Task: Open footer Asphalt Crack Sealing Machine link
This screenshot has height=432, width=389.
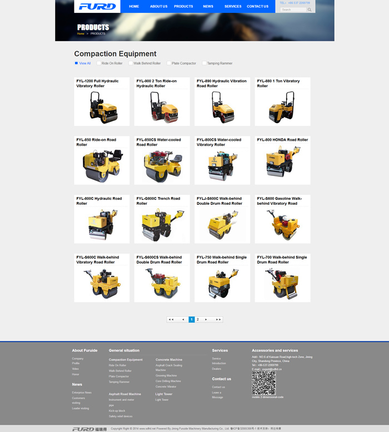Action: pos(169,368)
